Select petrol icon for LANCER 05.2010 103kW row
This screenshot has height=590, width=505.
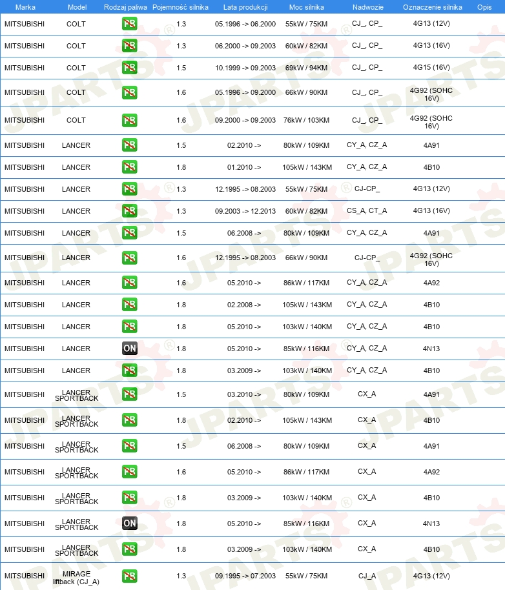[x=129, y=326]
